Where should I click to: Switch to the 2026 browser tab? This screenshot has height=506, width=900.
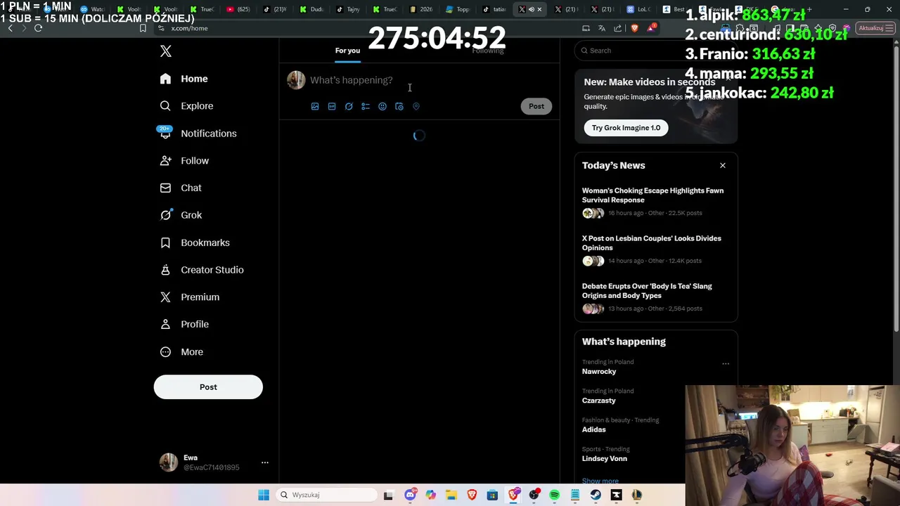click(x=422, y=9)
